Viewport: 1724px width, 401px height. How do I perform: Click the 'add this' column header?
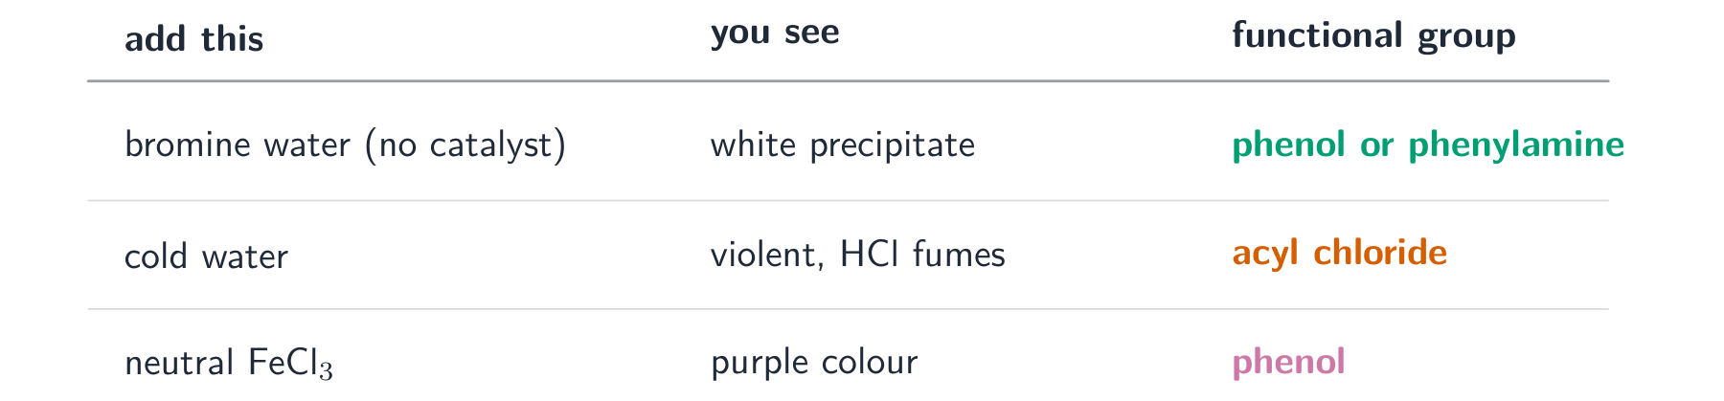point(193,39)
